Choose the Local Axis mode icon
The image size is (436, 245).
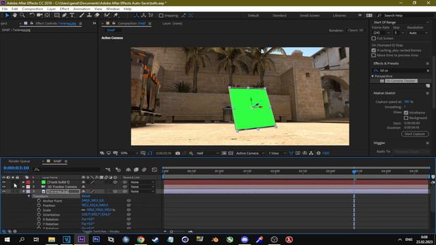136,15
